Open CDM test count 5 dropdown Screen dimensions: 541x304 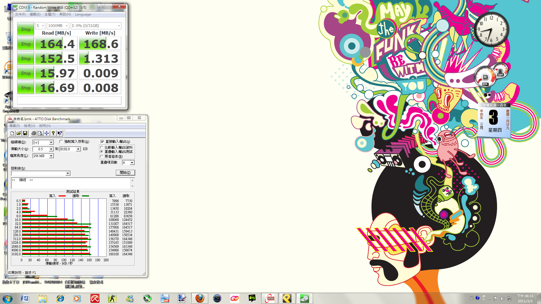click(x=40, y=26)
